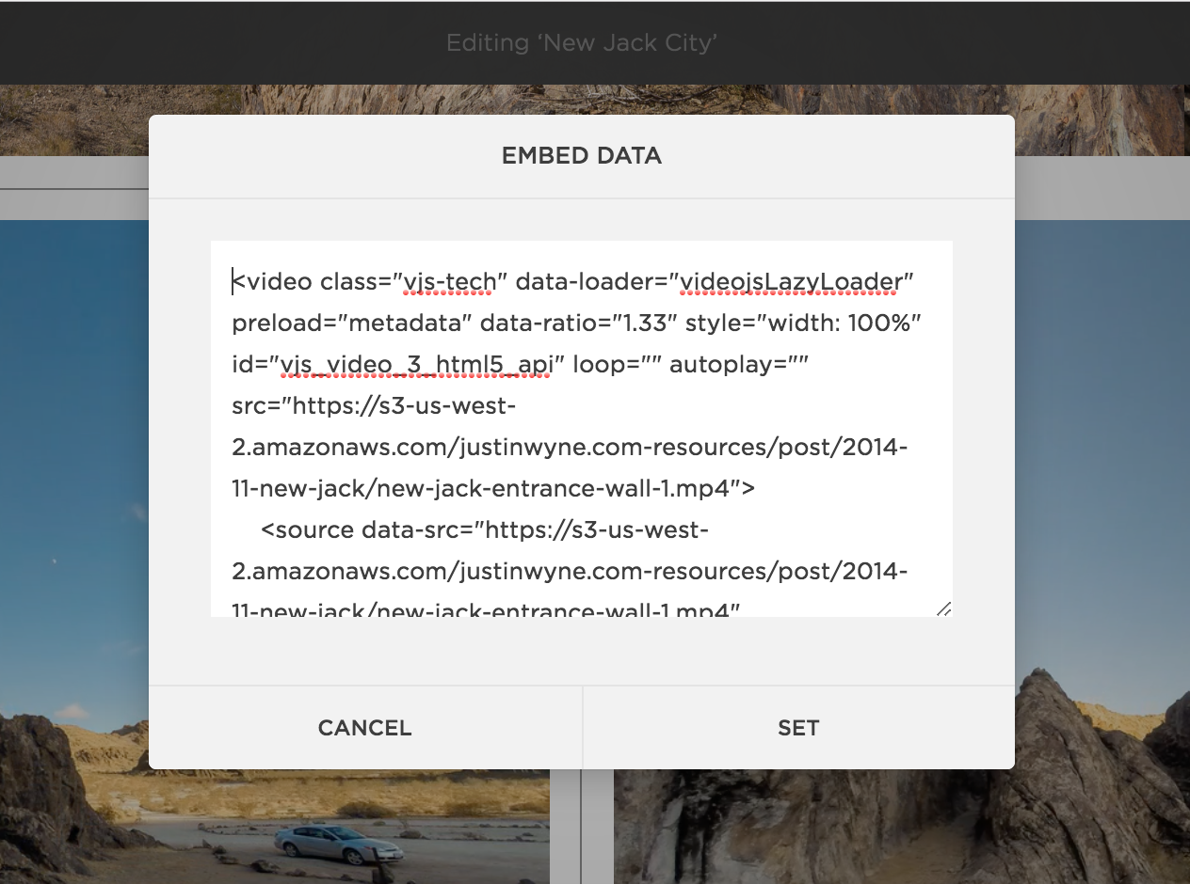
Task: Click inside the embed code text area
Action: [x=582, y=429]
